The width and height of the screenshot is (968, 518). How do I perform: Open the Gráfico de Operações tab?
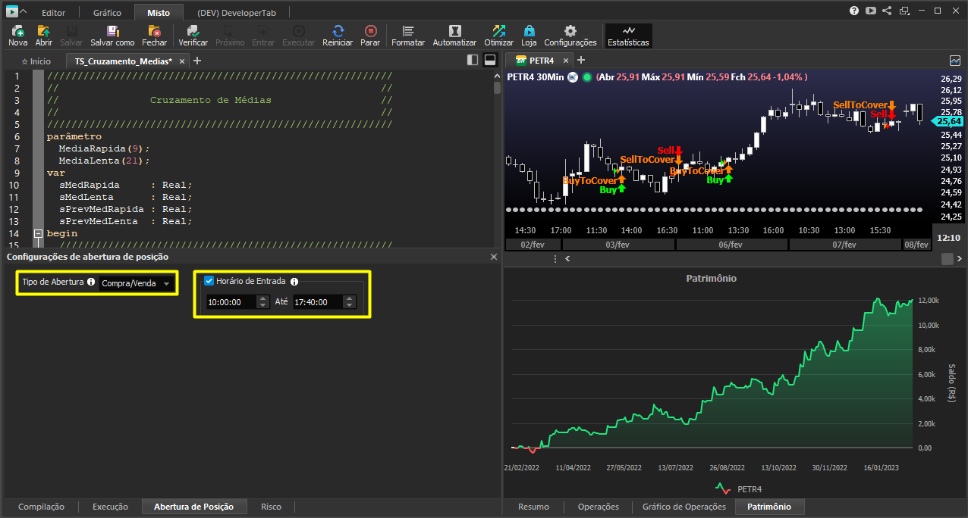click(x=684, y=507)
